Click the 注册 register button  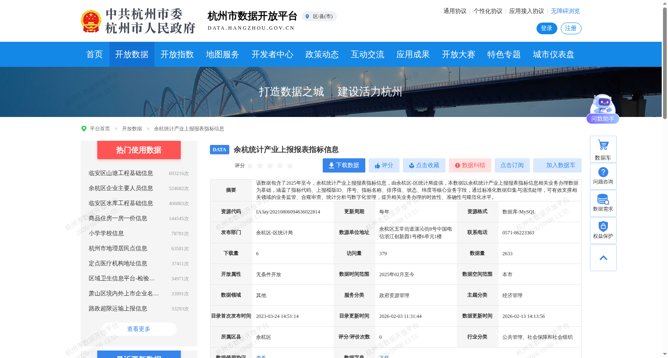[x=571, y=28]
